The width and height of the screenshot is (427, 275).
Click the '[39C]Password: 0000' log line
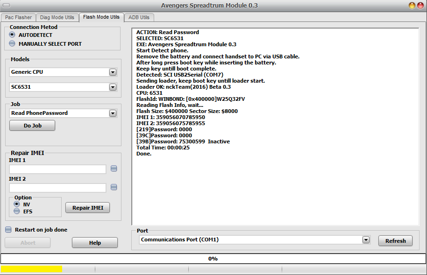[164, 135]
